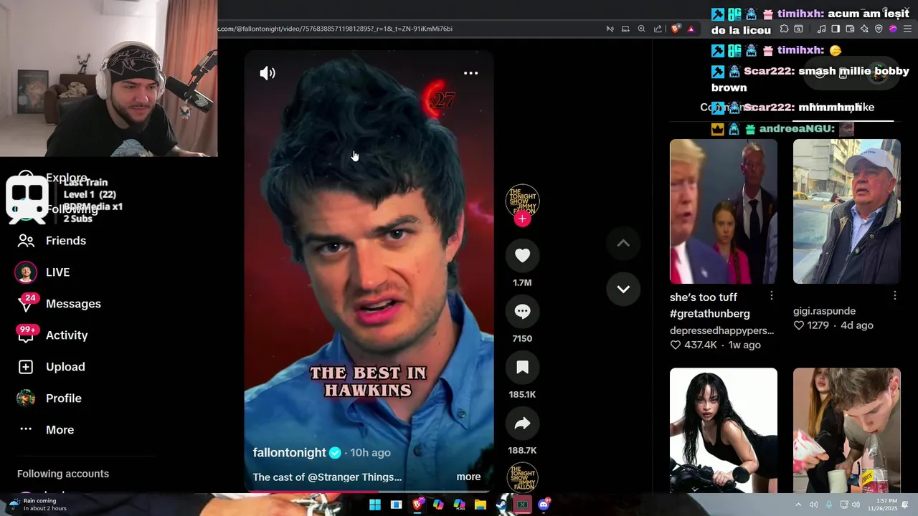Screen dimensions: 918x516
Task: Click the gigi.raspunde account name
Action: (824, 311)
